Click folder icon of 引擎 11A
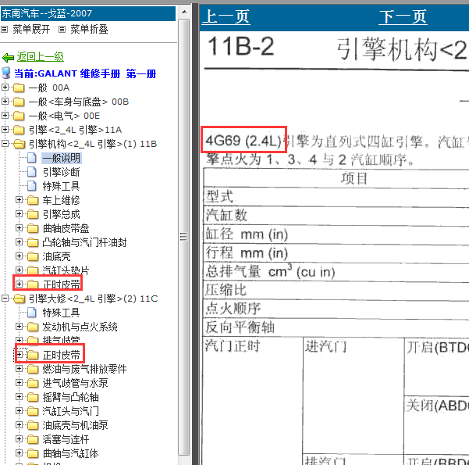The height and width of the screenshot is (465, 469). (19, 130)
